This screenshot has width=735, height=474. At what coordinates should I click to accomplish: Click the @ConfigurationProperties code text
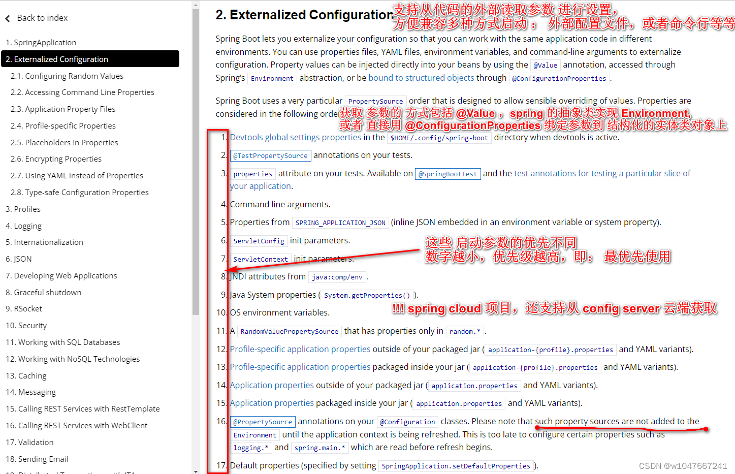(559, 78)
